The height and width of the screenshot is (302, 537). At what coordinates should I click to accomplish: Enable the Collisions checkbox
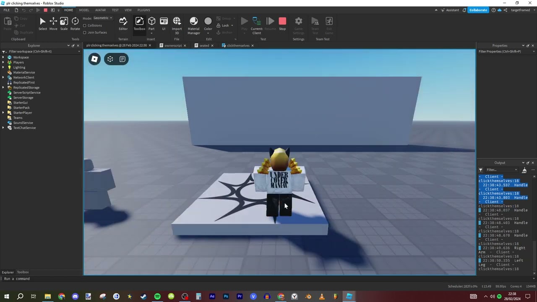point(85,26)
